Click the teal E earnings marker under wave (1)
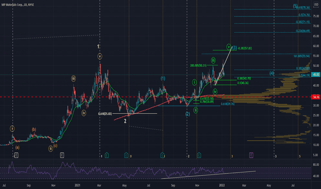 162,155
